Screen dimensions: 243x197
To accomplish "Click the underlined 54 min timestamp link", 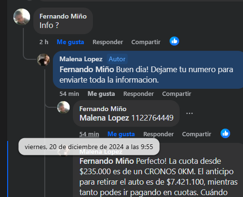I will [89, 134].
